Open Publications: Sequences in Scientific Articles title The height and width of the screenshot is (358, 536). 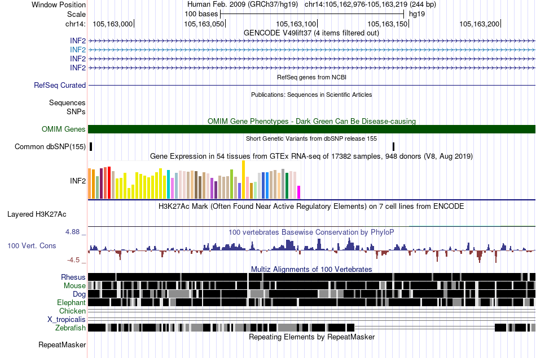point(311,95)
